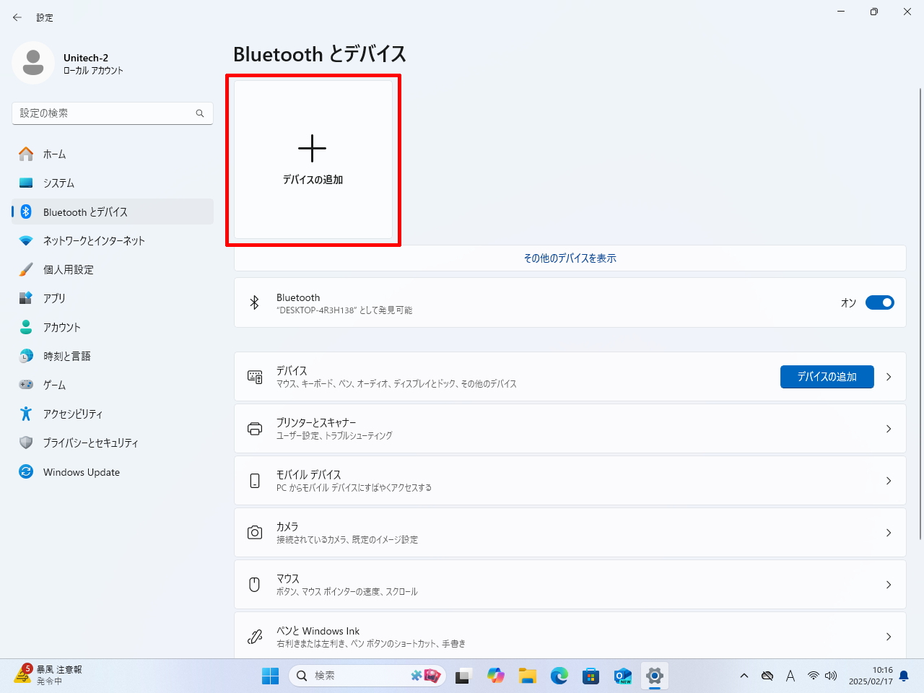
Task: Expand the デバイス row chevron
Action: pos(889,377)
